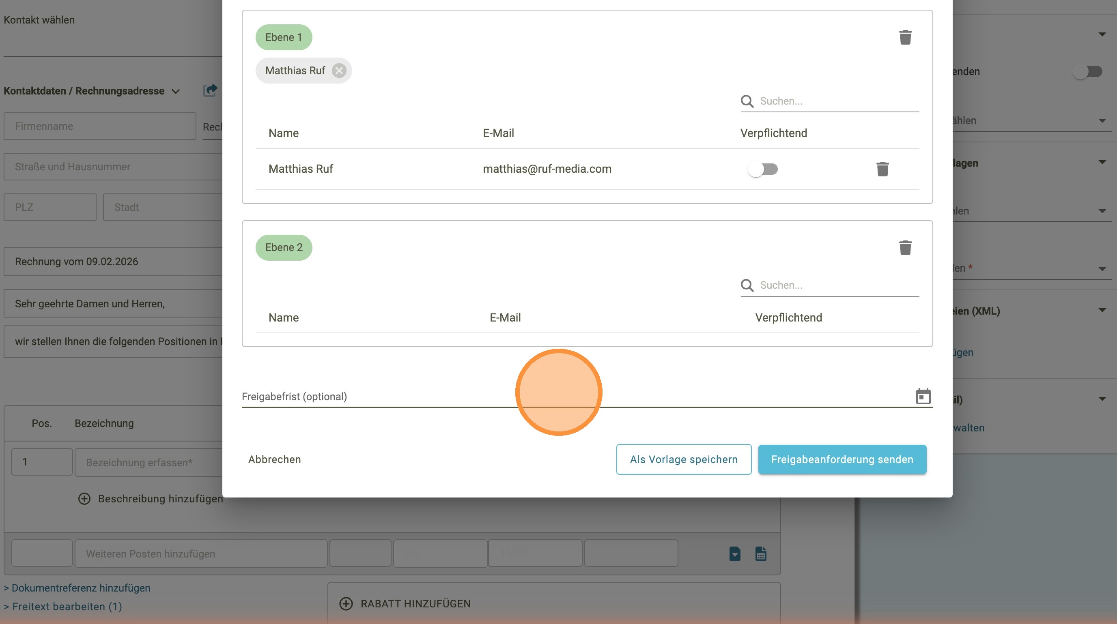1117x624 pixels.
Task: Click search icon in Ebene 1
Action: [x=747, y=101]
